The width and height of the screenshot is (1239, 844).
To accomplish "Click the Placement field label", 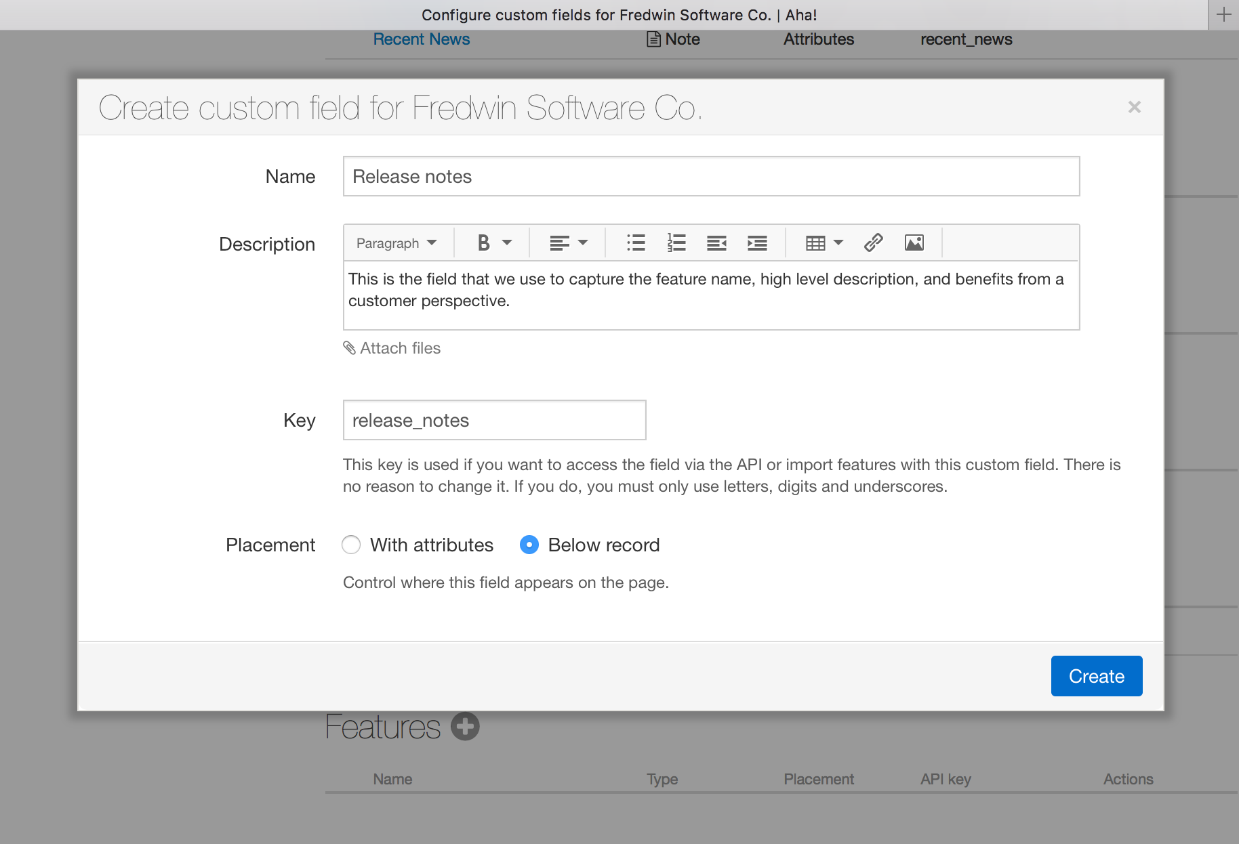I will point(270,545).
